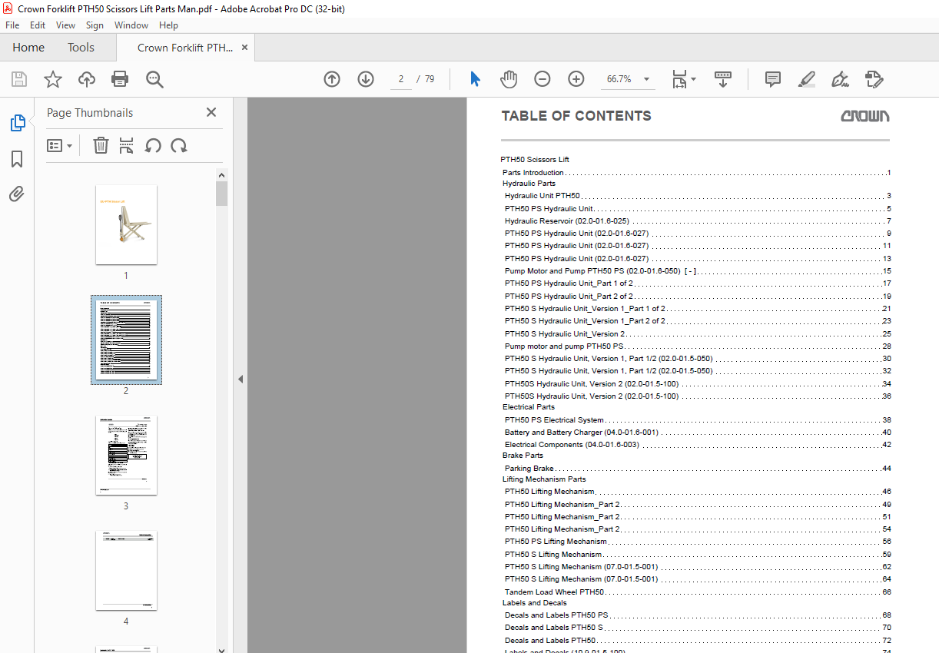Click the page number input field
The width and height of the screenshot is (939, 653).
401,79
